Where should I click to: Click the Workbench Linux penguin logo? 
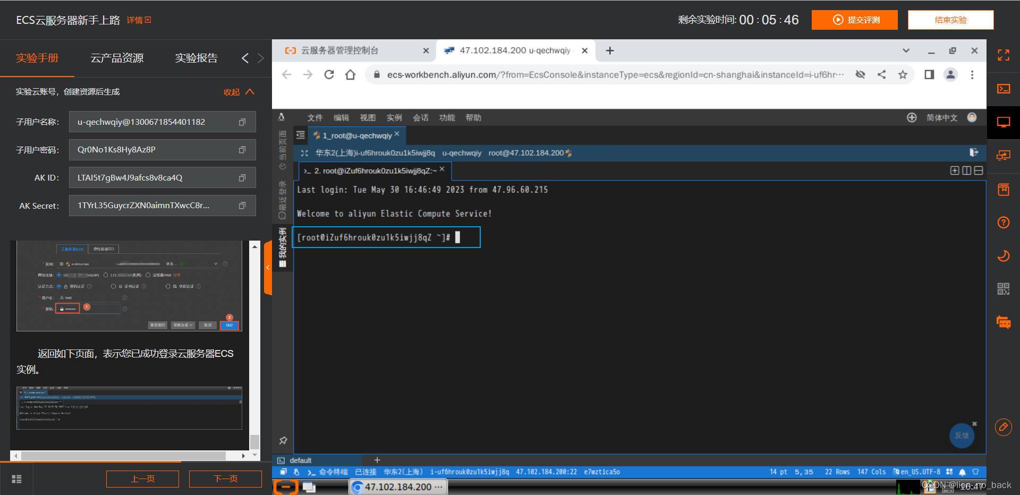coord(282,117)
